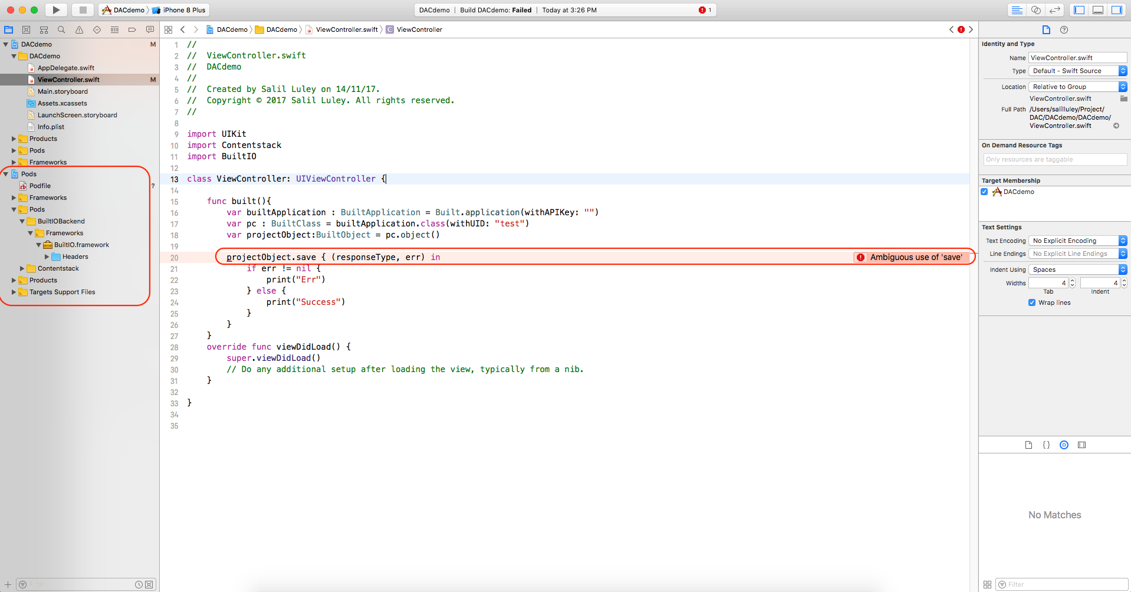Expand Targets Support Files folder

point(14,292)
